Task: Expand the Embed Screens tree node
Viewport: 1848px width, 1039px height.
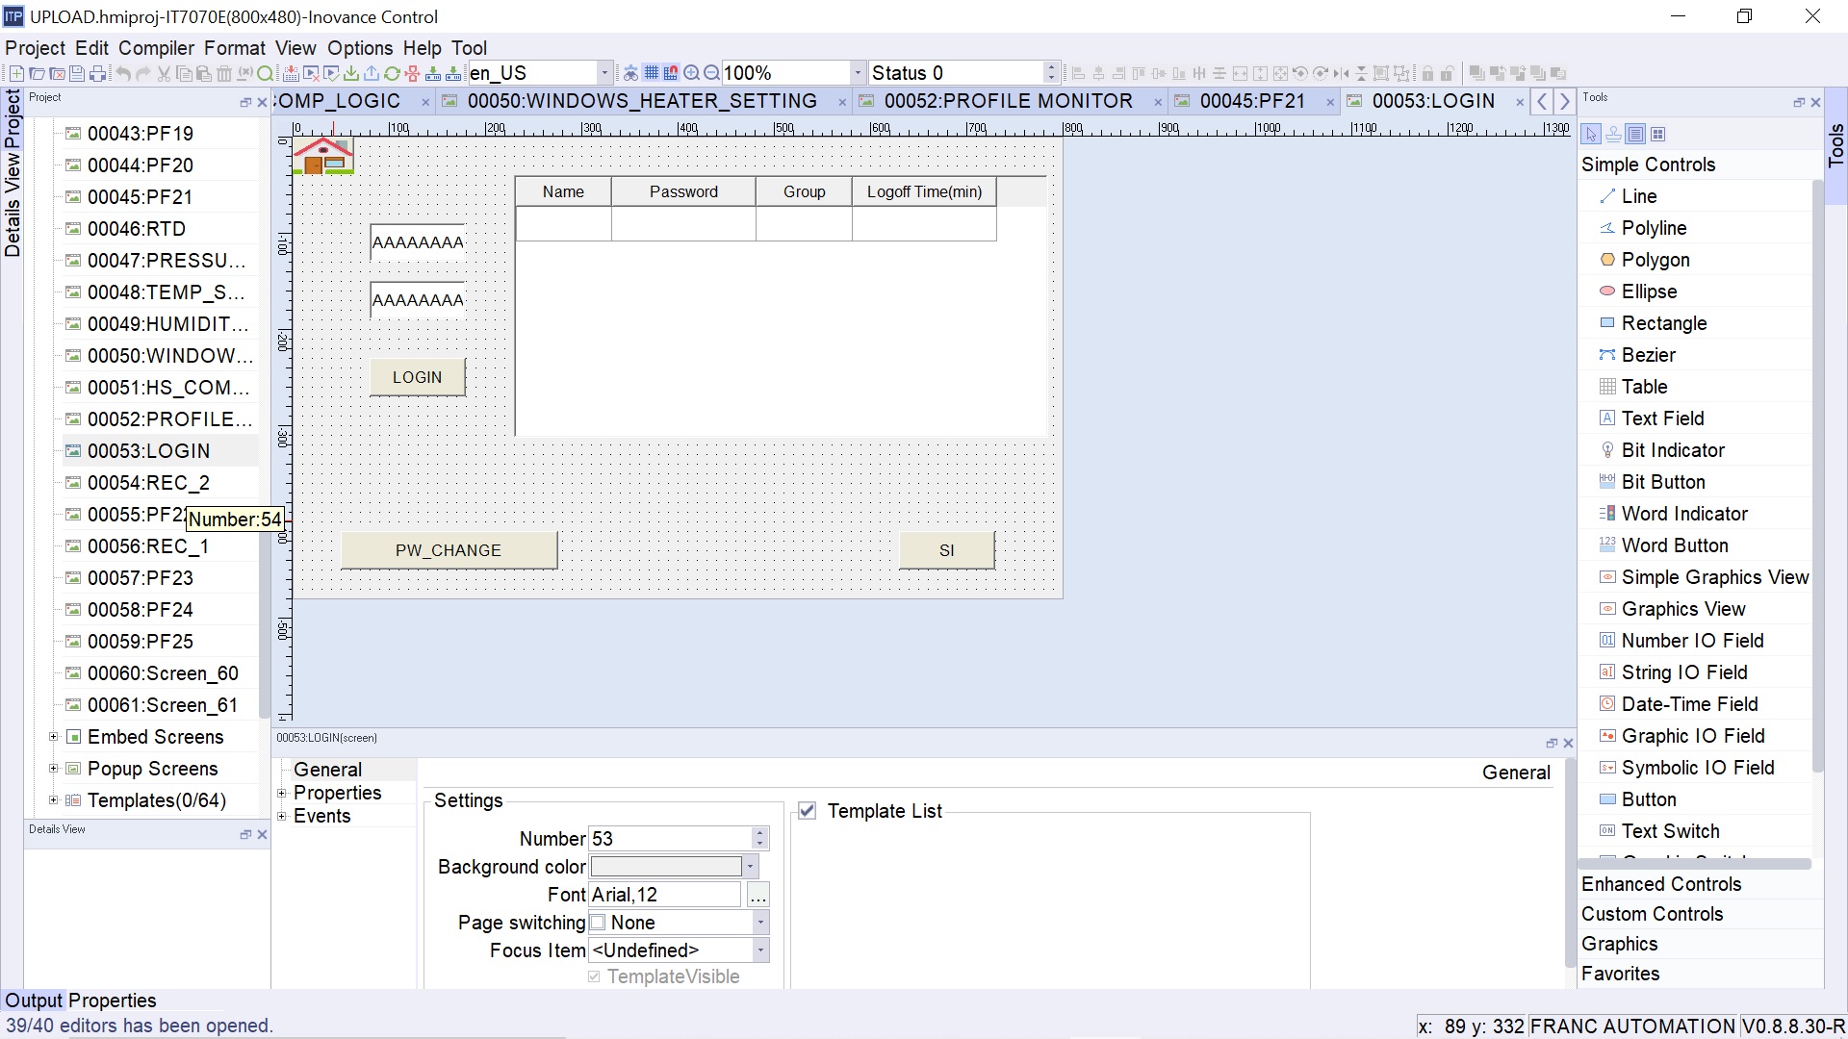Action: point(54,737)
